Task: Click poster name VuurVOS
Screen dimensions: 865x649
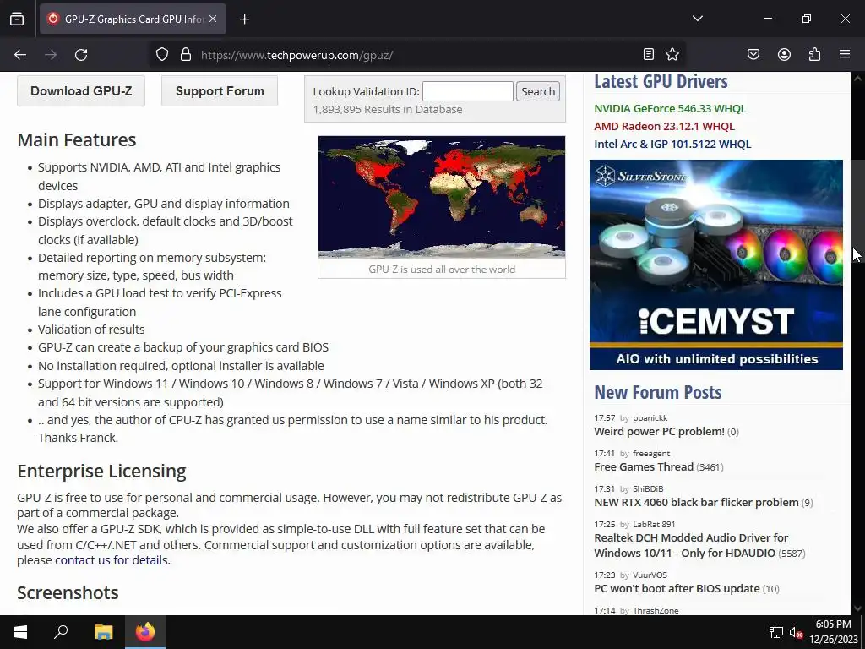Action: point(650,575)
